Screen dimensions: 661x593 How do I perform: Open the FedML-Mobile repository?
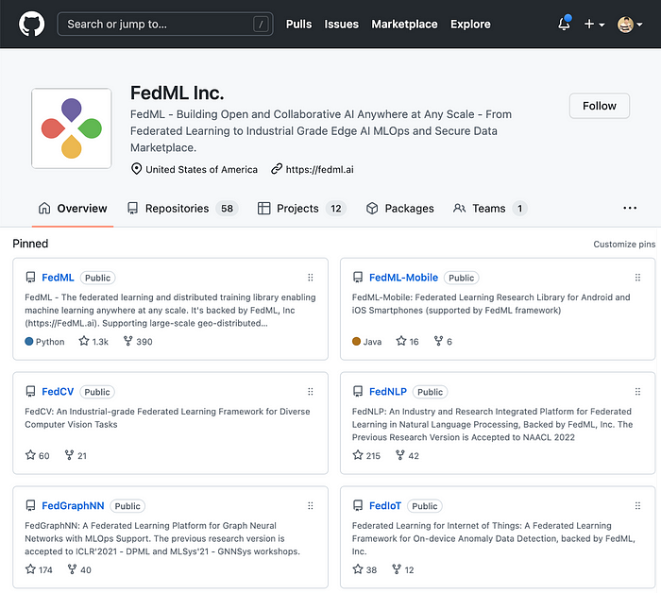pos(403,278)
